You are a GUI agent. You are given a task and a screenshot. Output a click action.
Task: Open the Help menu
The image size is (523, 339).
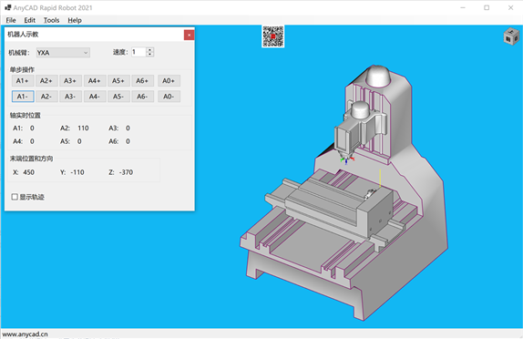pos(75,20)
